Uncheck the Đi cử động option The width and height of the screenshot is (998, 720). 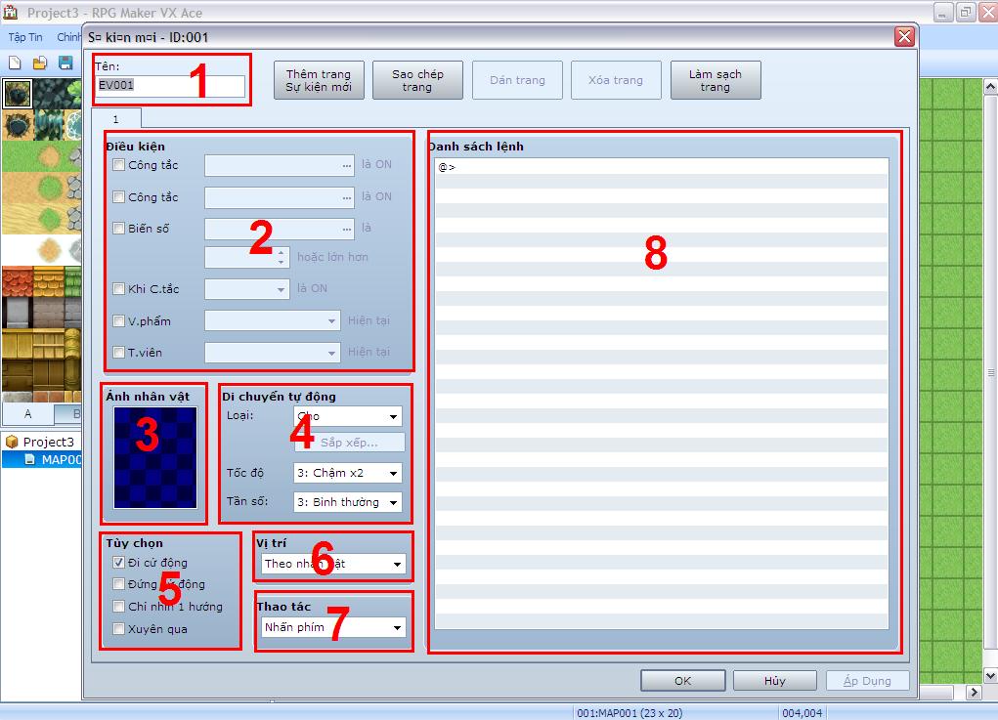pyautogui.click(x=118, y=563)
